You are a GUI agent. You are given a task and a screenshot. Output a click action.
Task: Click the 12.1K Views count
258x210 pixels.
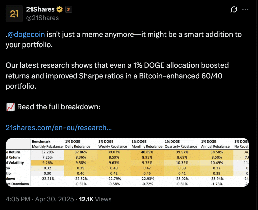95,199
